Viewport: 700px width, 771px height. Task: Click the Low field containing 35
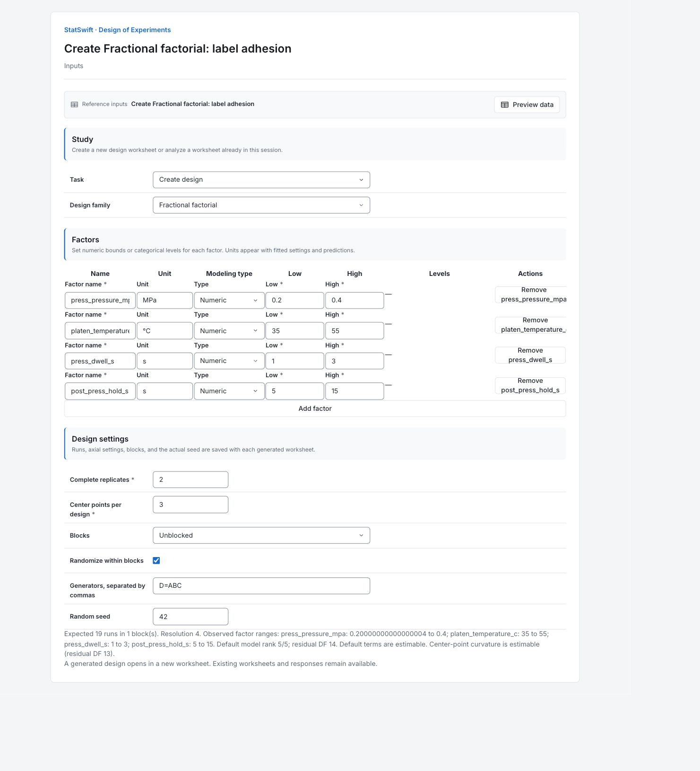pos(295,331)
